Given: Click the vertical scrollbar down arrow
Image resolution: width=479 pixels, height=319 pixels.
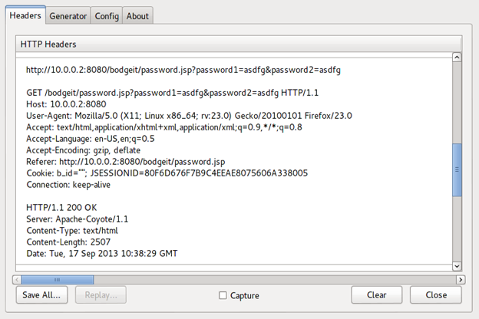Looking at the screenshot, I should [457, 265].
